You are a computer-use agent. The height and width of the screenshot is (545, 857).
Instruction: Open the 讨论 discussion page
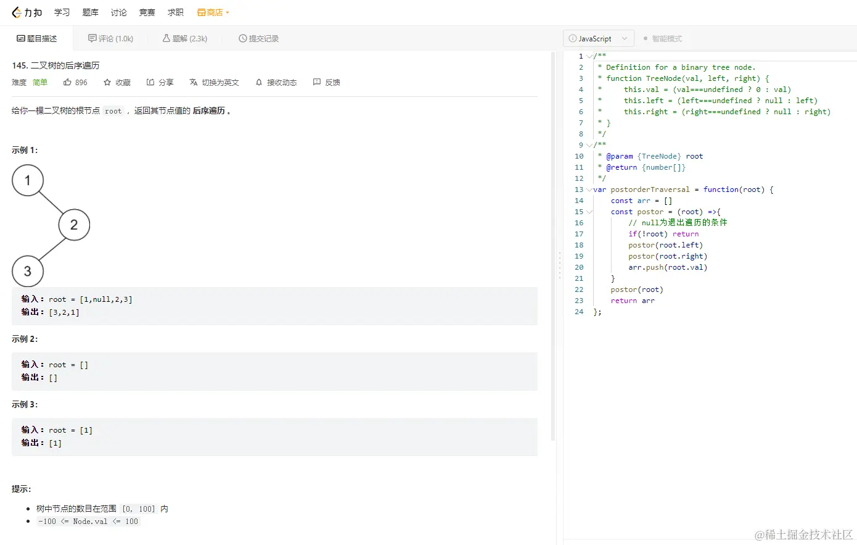[118, 12]
